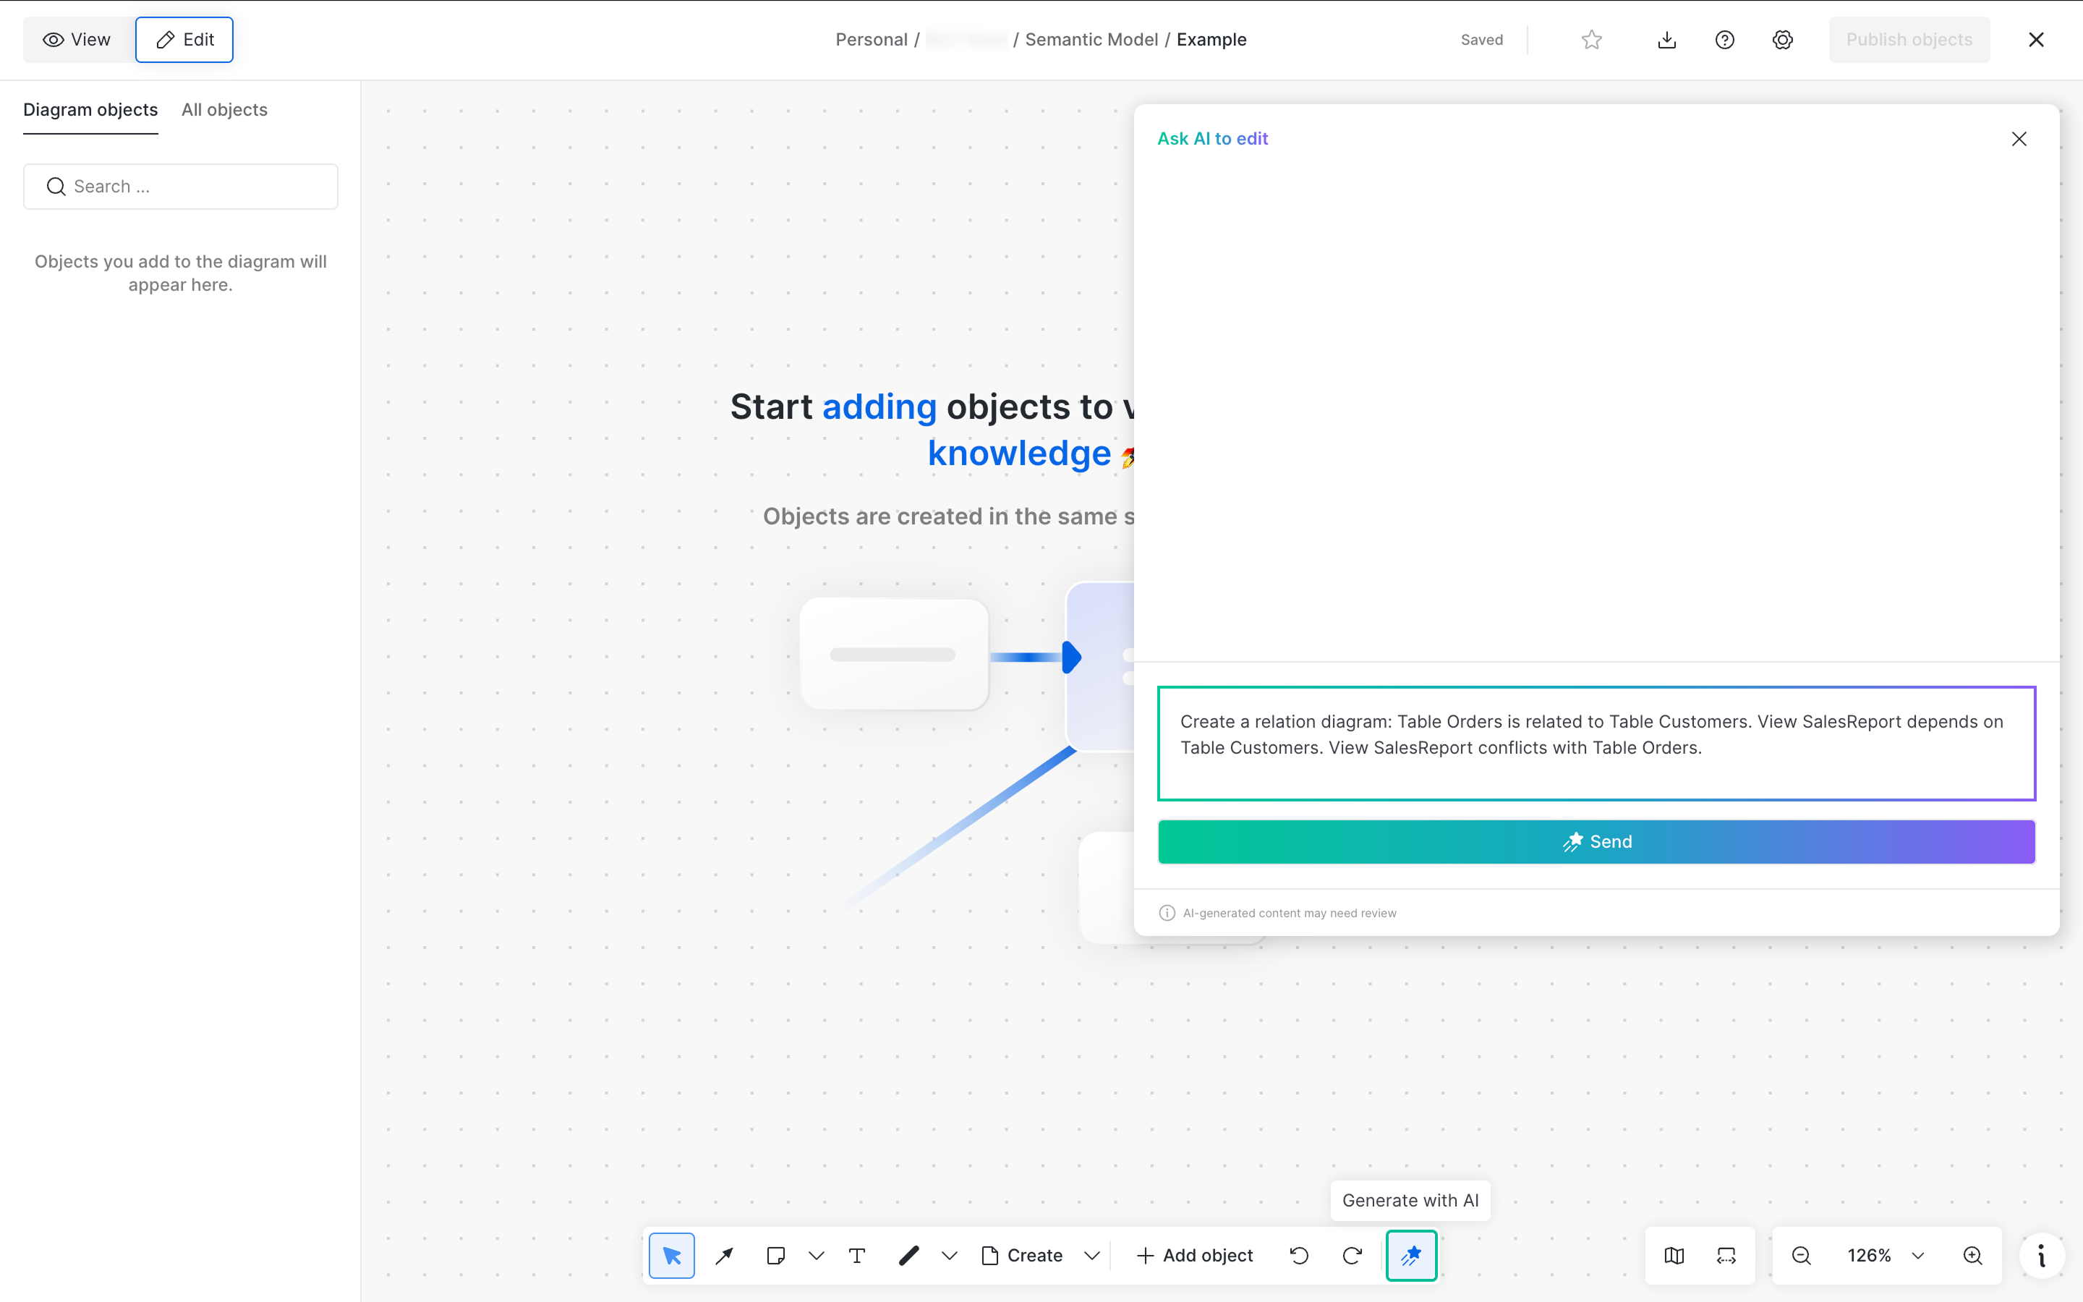2083x1302 pixels.
Task: Close the diagram editor
Action: pyautogui.click(x=2036, y=40)
